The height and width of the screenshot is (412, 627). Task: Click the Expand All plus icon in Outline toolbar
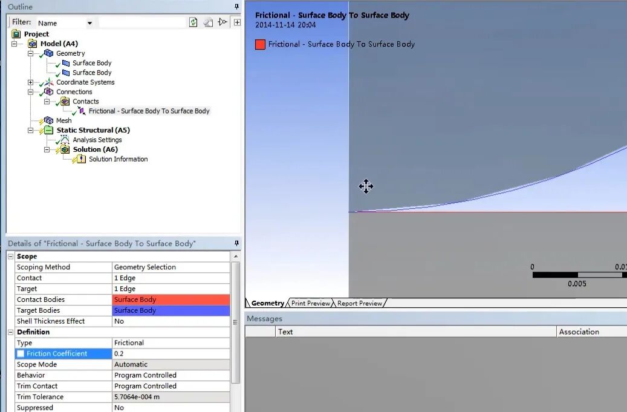click(237, 22)
